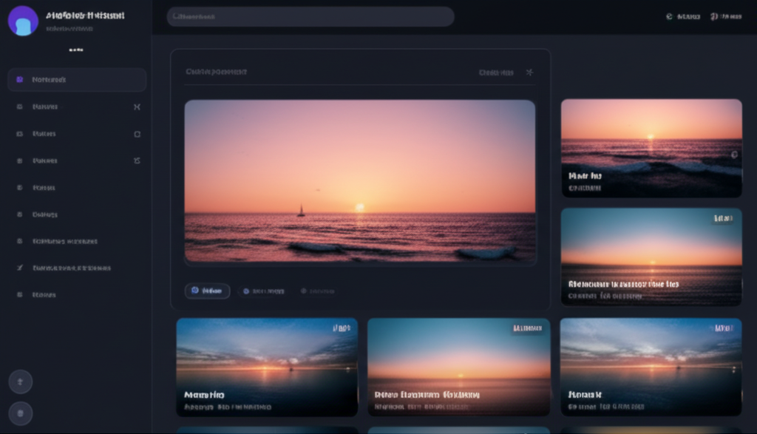
Task: Click the slash-shaped icon of the eighth sidebar item
Action: (x=20, y=268)
